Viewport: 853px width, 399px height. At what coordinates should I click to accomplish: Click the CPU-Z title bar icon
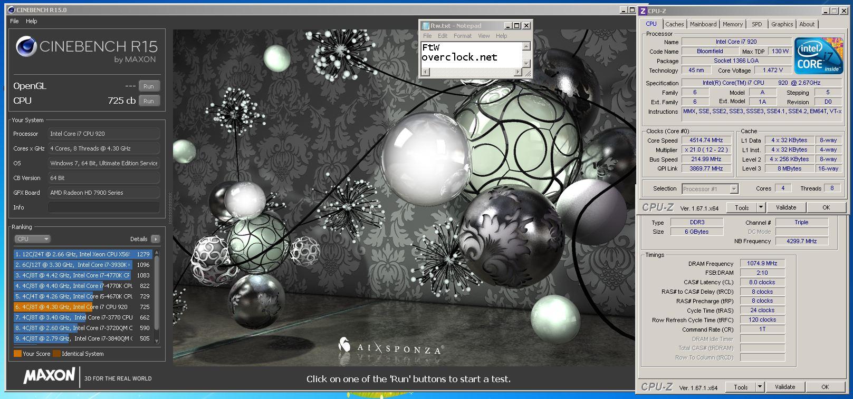(643, 11)
